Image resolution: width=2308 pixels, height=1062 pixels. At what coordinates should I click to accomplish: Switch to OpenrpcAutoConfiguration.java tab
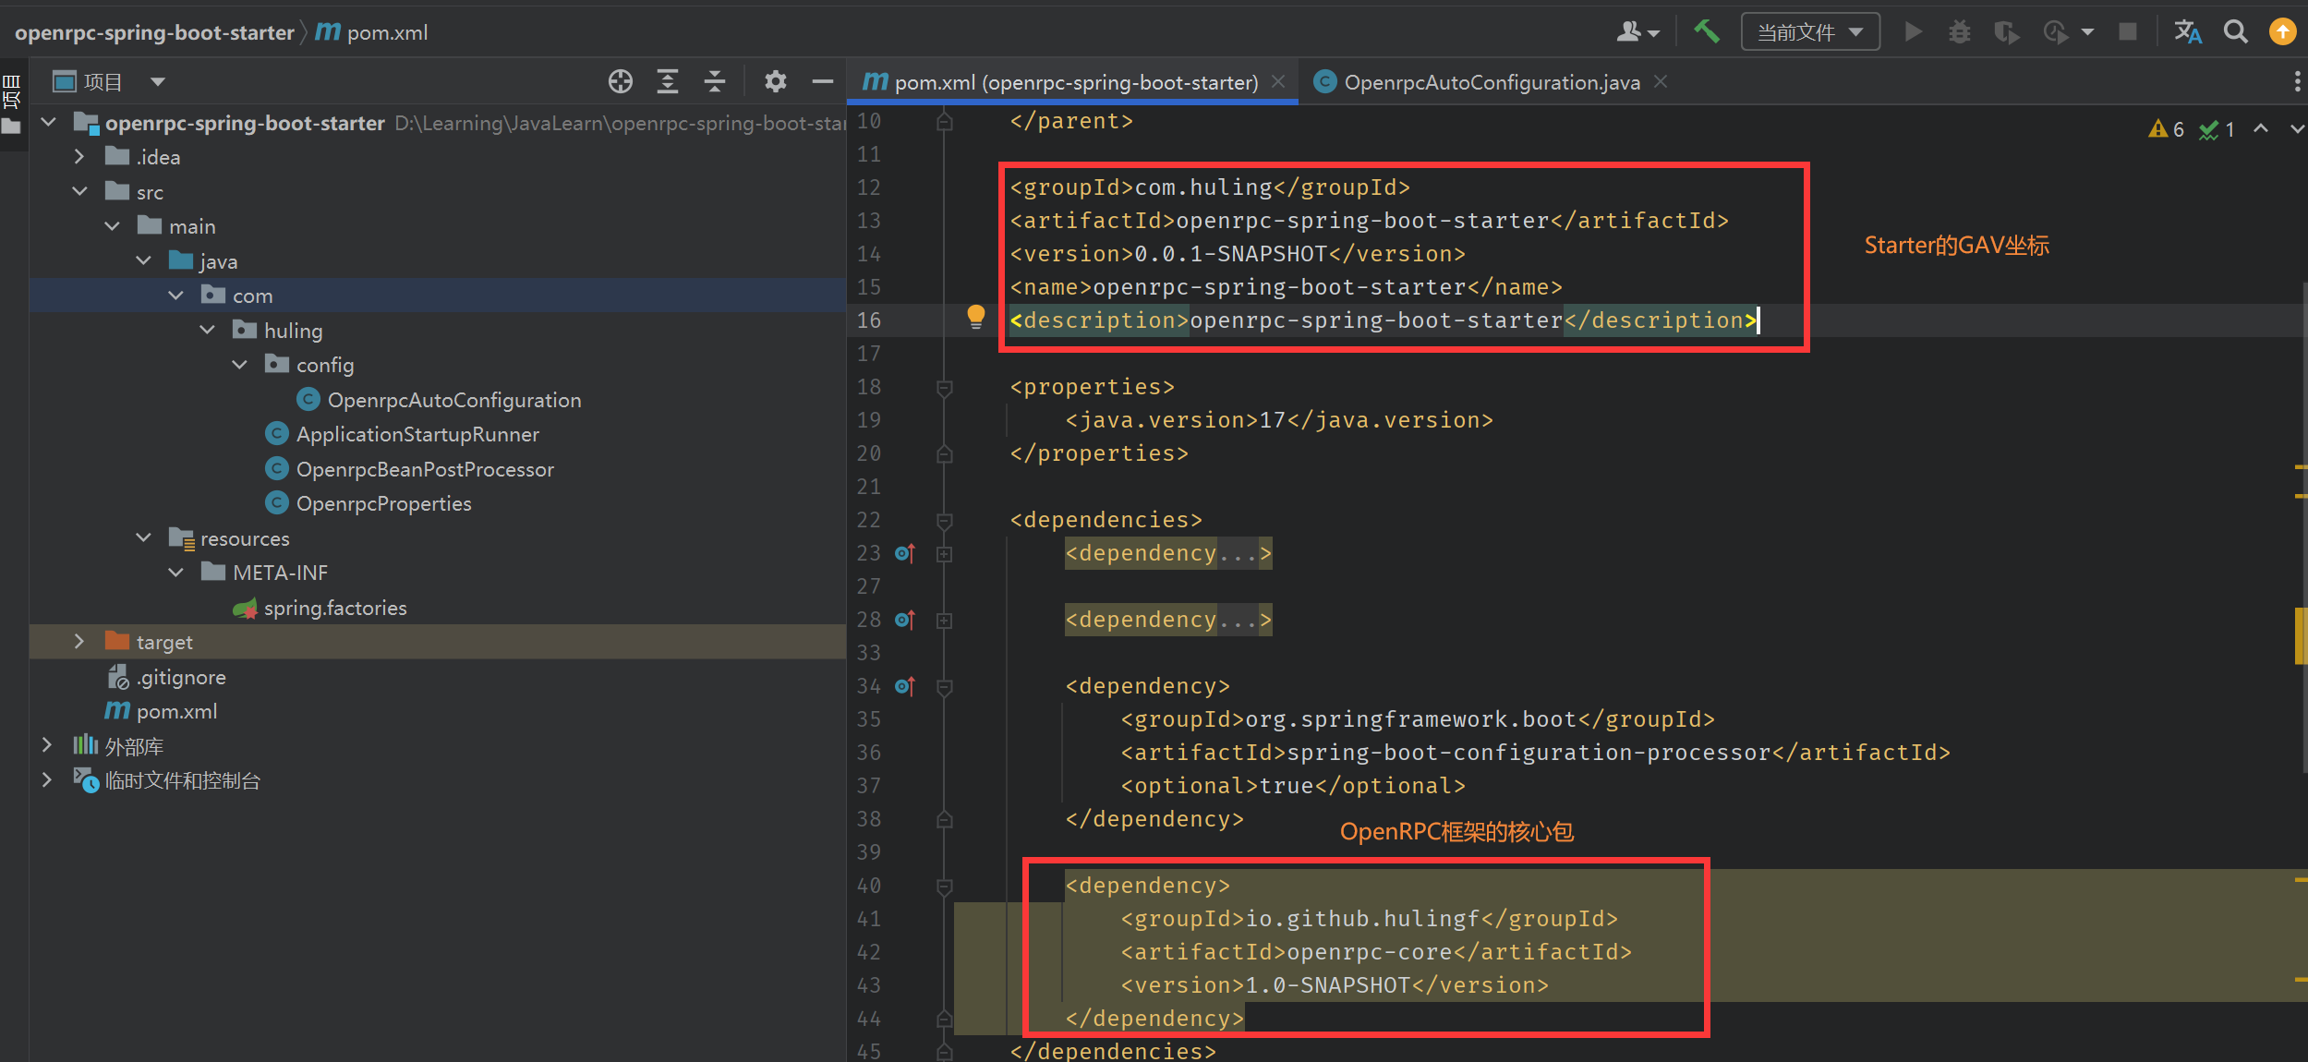(1491, 82)
